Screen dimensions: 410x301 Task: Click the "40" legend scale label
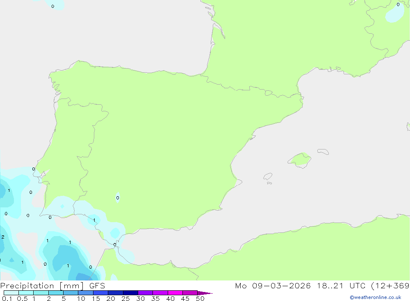[x=170, y=299]
